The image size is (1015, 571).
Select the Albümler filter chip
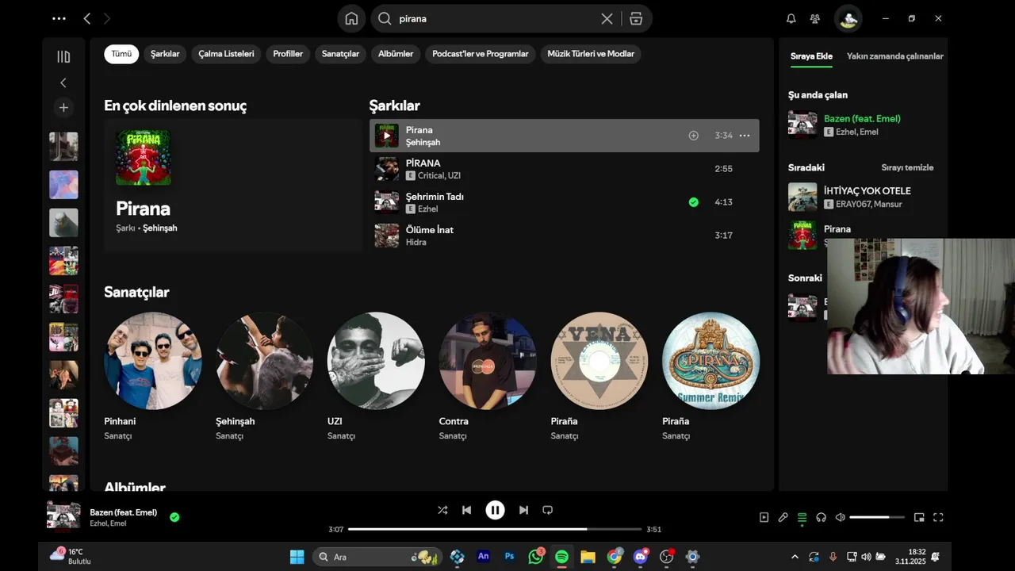(396, 54)
